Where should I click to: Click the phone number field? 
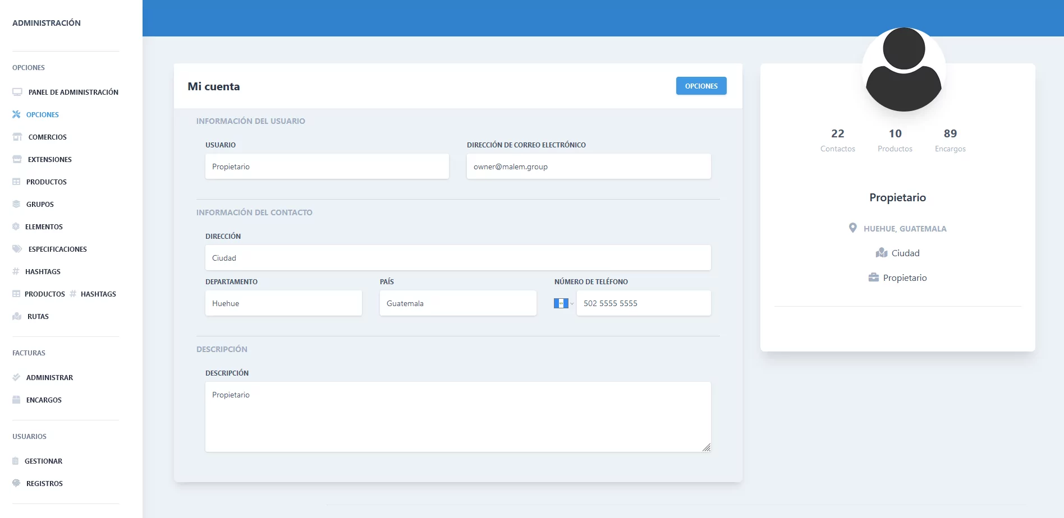pos(644,303)
